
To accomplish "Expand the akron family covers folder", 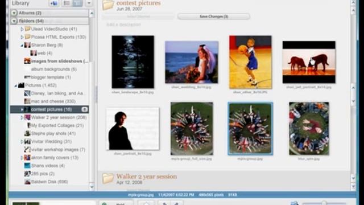I will (x=22, y=158).
